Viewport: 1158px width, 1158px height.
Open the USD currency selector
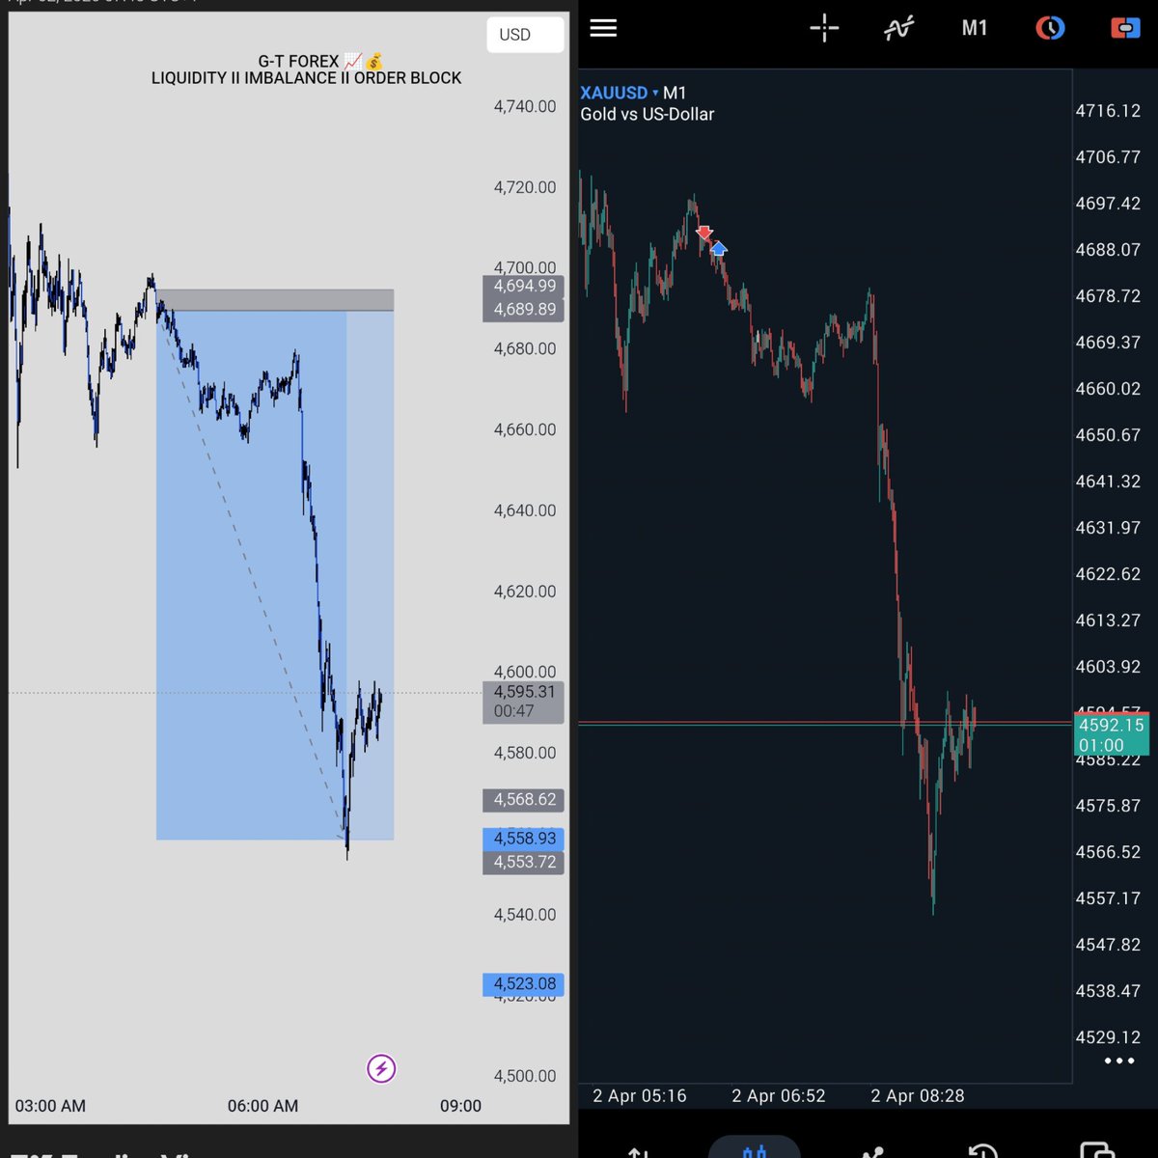click(524, 35)
